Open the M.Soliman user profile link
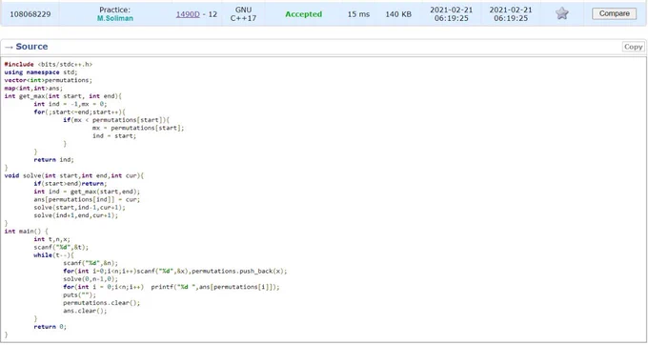648x345 pixels. click(x=115, y=19)
